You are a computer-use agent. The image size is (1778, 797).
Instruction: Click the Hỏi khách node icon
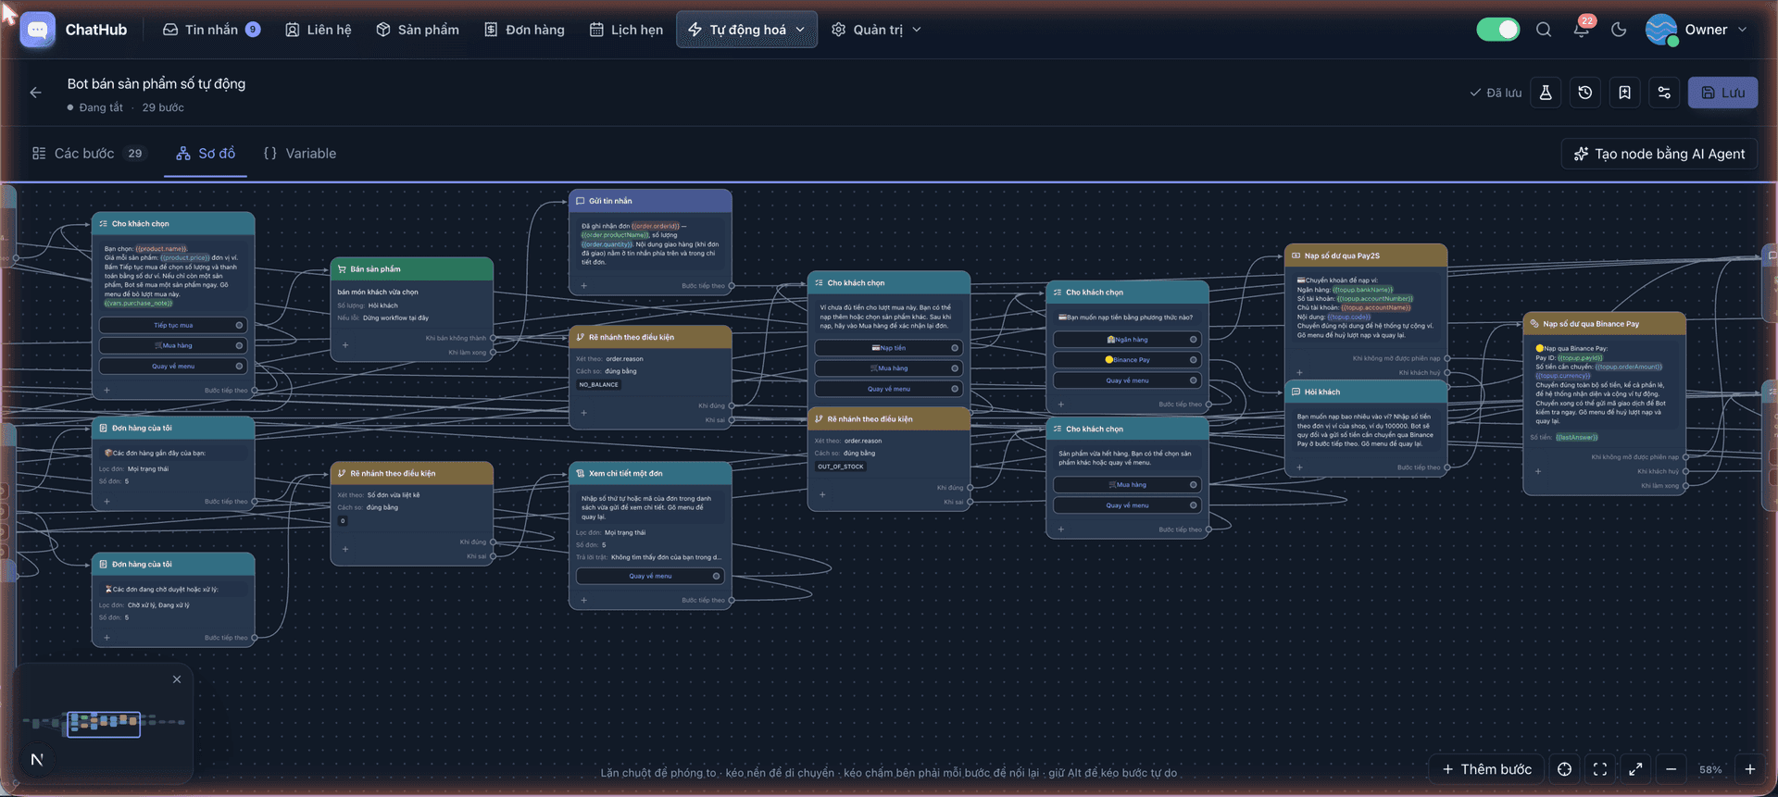coord(1296,392)
